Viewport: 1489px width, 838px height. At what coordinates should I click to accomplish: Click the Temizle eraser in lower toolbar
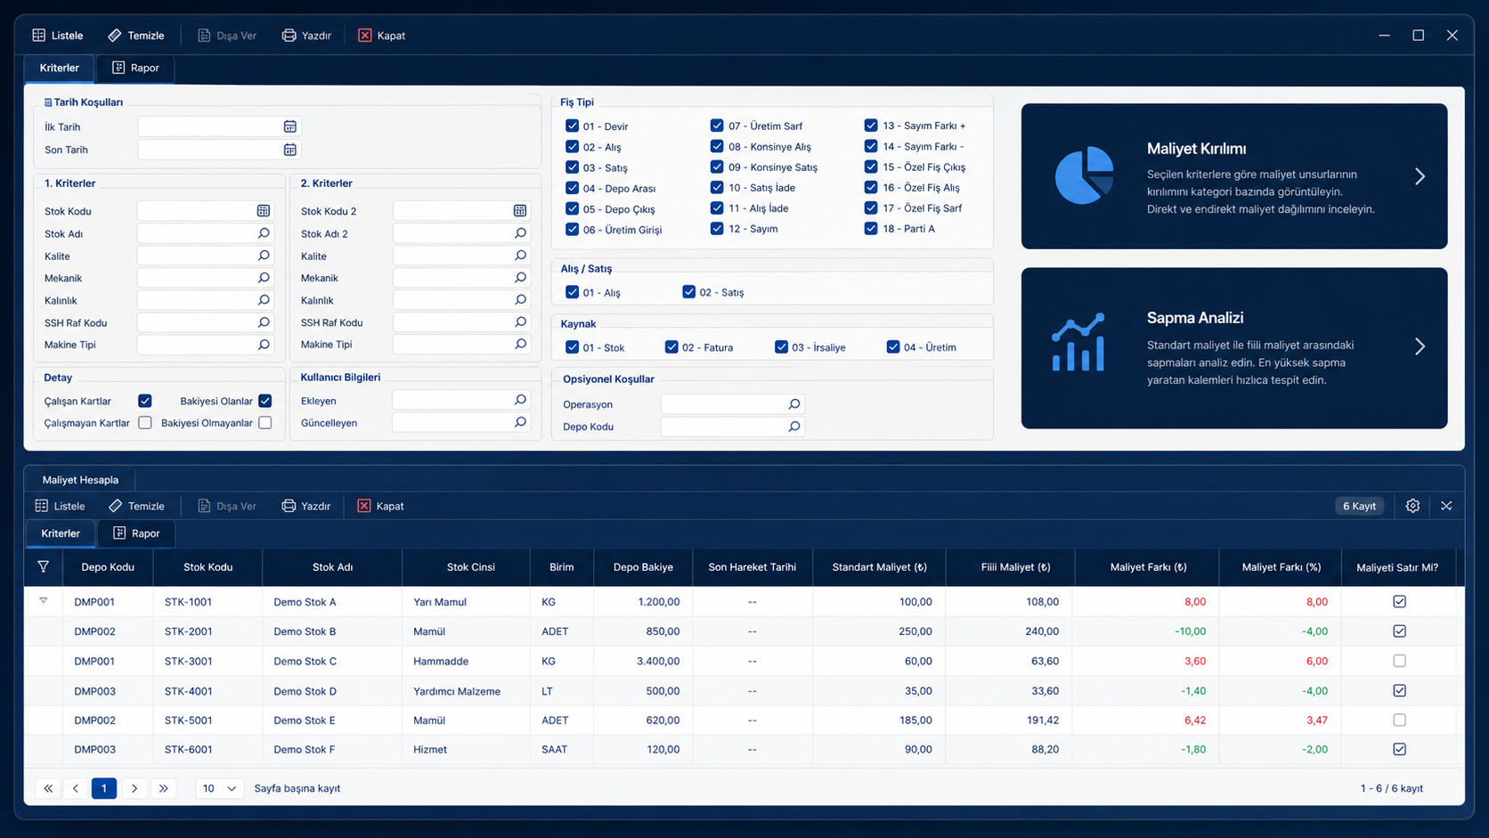pyautogui.click(x=115, y=506)
